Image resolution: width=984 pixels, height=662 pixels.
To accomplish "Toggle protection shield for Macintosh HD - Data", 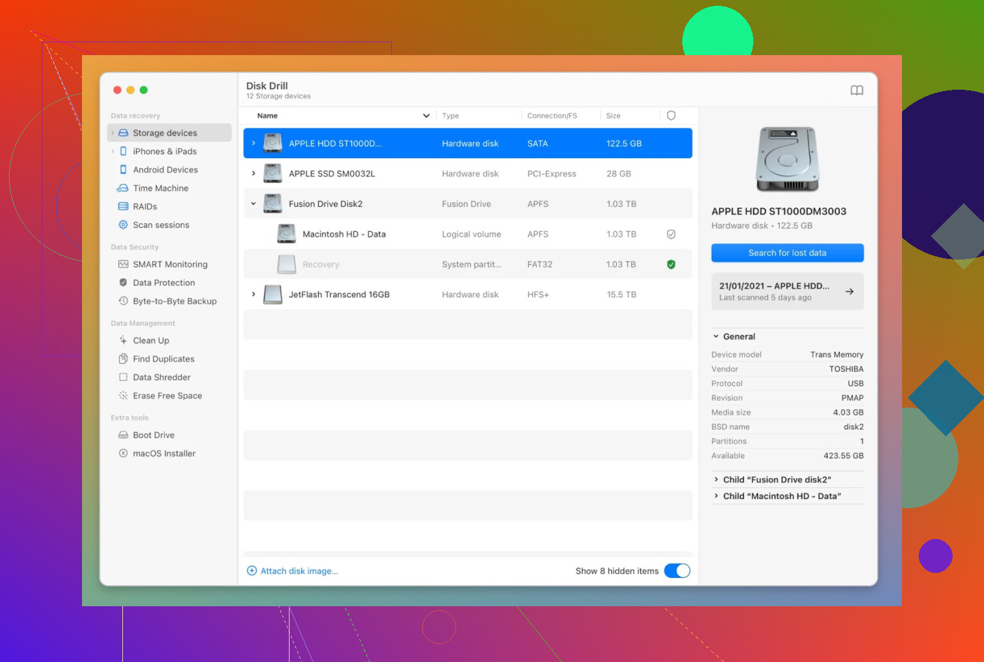I will point(671,235).
